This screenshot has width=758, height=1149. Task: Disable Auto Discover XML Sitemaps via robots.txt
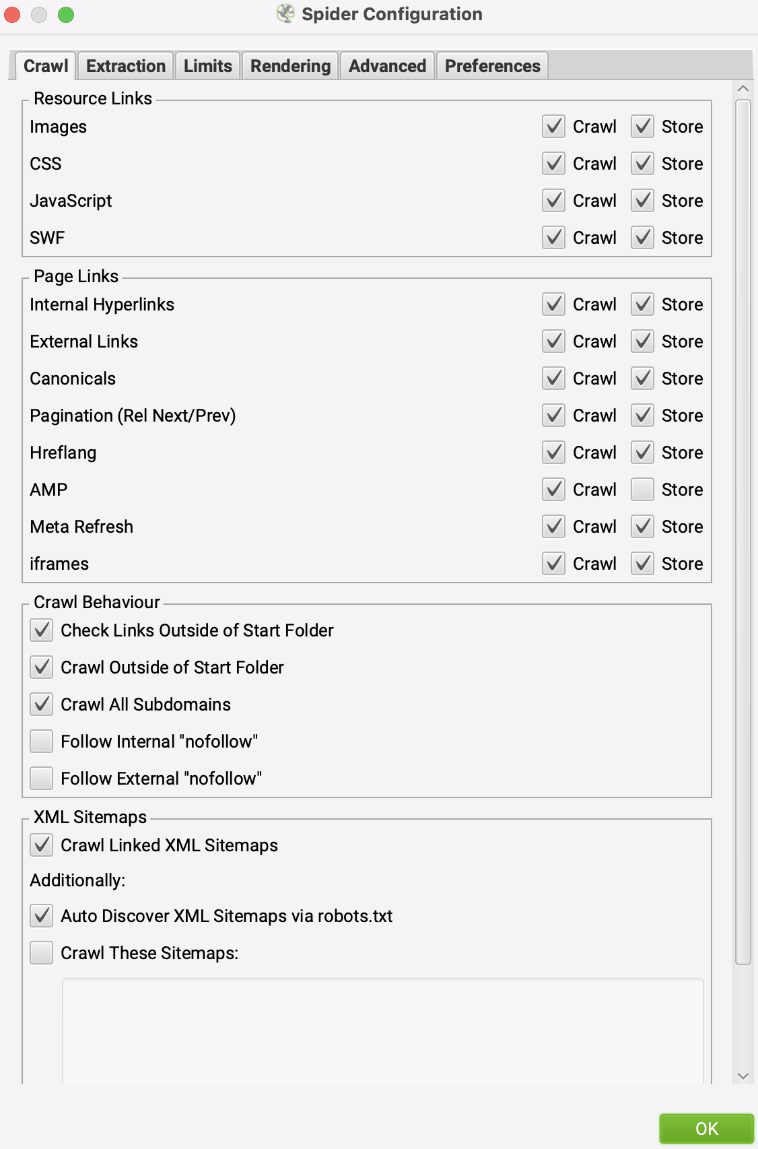pyautogui.click(x=42, y=916)
